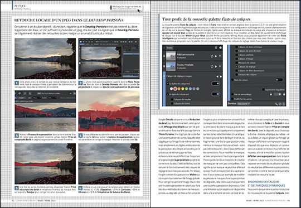
Task: Click the 'Couleur finale' state thumbnail
Action: click(x=171, y=66)
